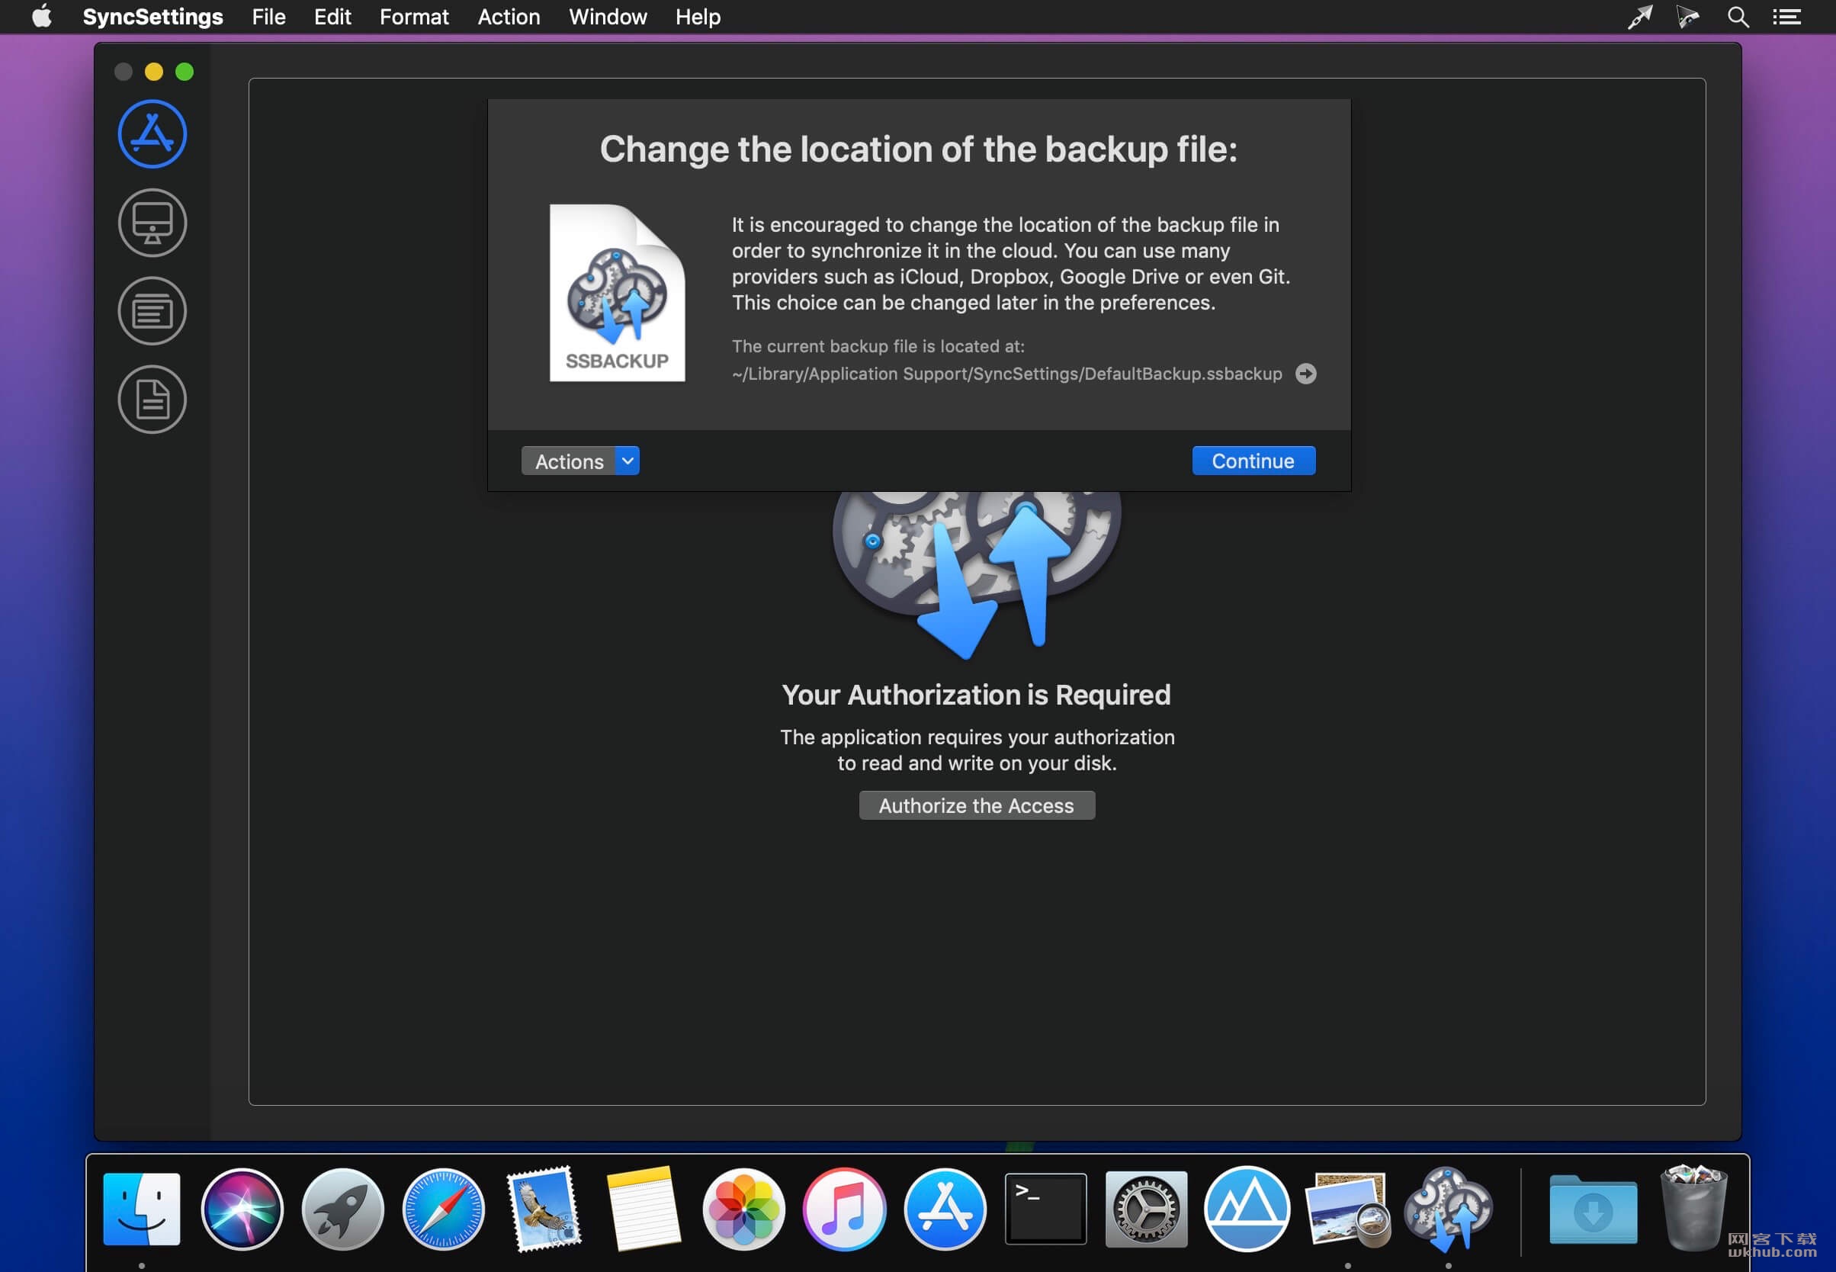
Task: Open Spotlight search in menu bar
Action: 1738,17
